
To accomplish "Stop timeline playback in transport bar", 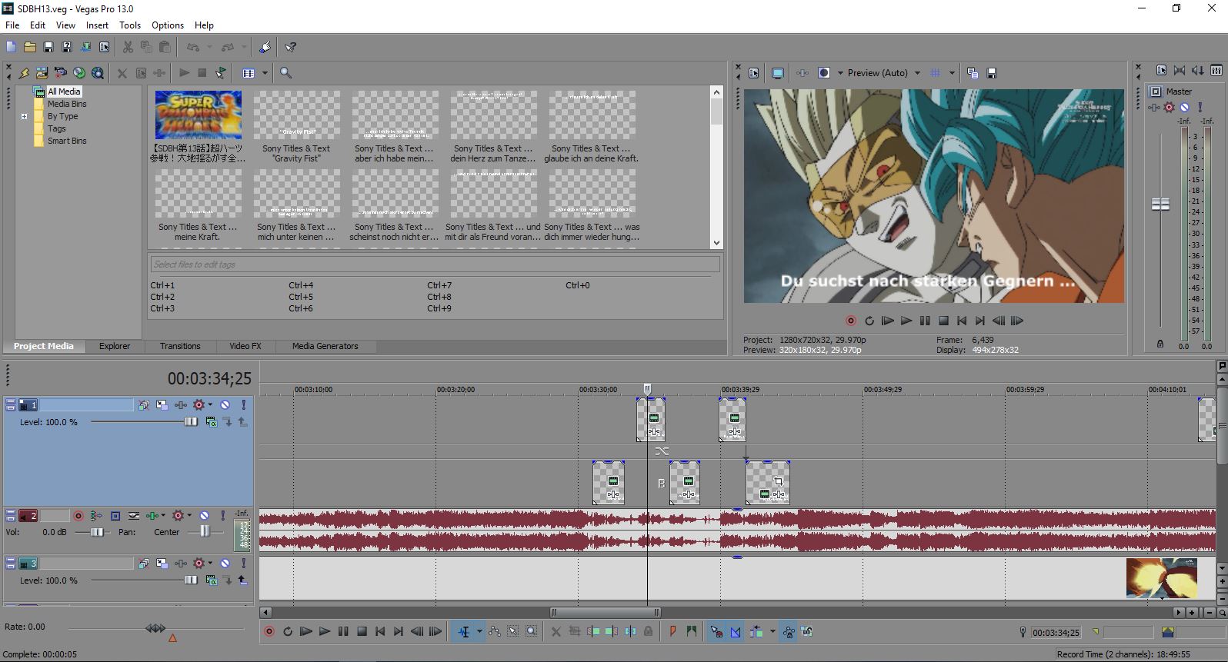I will (362, 632).
